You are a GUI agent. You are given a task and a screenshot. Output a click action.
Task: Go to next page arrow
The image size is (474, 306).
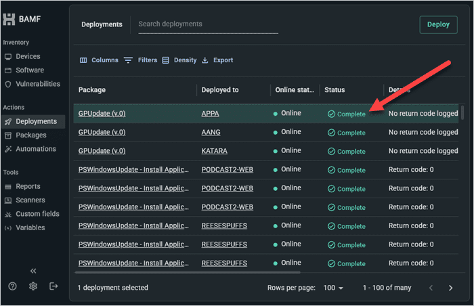click(x=450, y=288)
